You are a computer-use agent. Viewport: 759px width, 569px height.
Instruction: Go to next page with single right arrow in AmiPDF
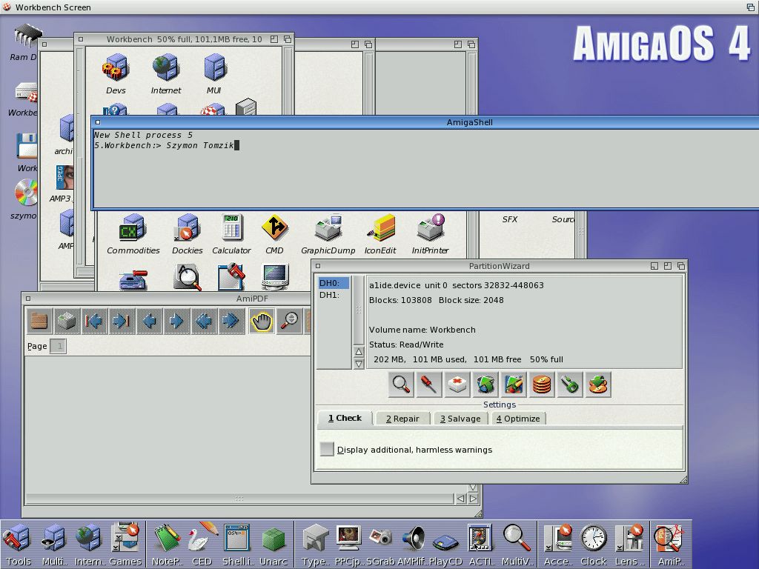177,321
